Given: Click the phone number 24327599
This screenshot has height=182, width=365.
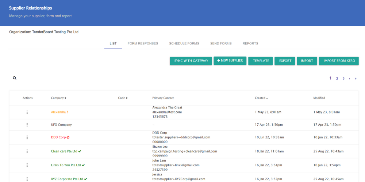Looking at the screenshot, I should tap(160, 170).
